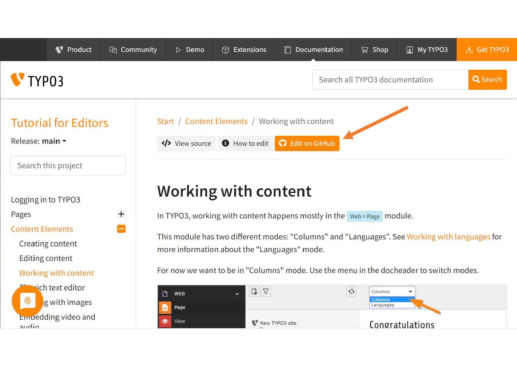This screenshot has height=366, width=517.
Task: Go to Content Elements breadcrumb
Action: [216, 121]
